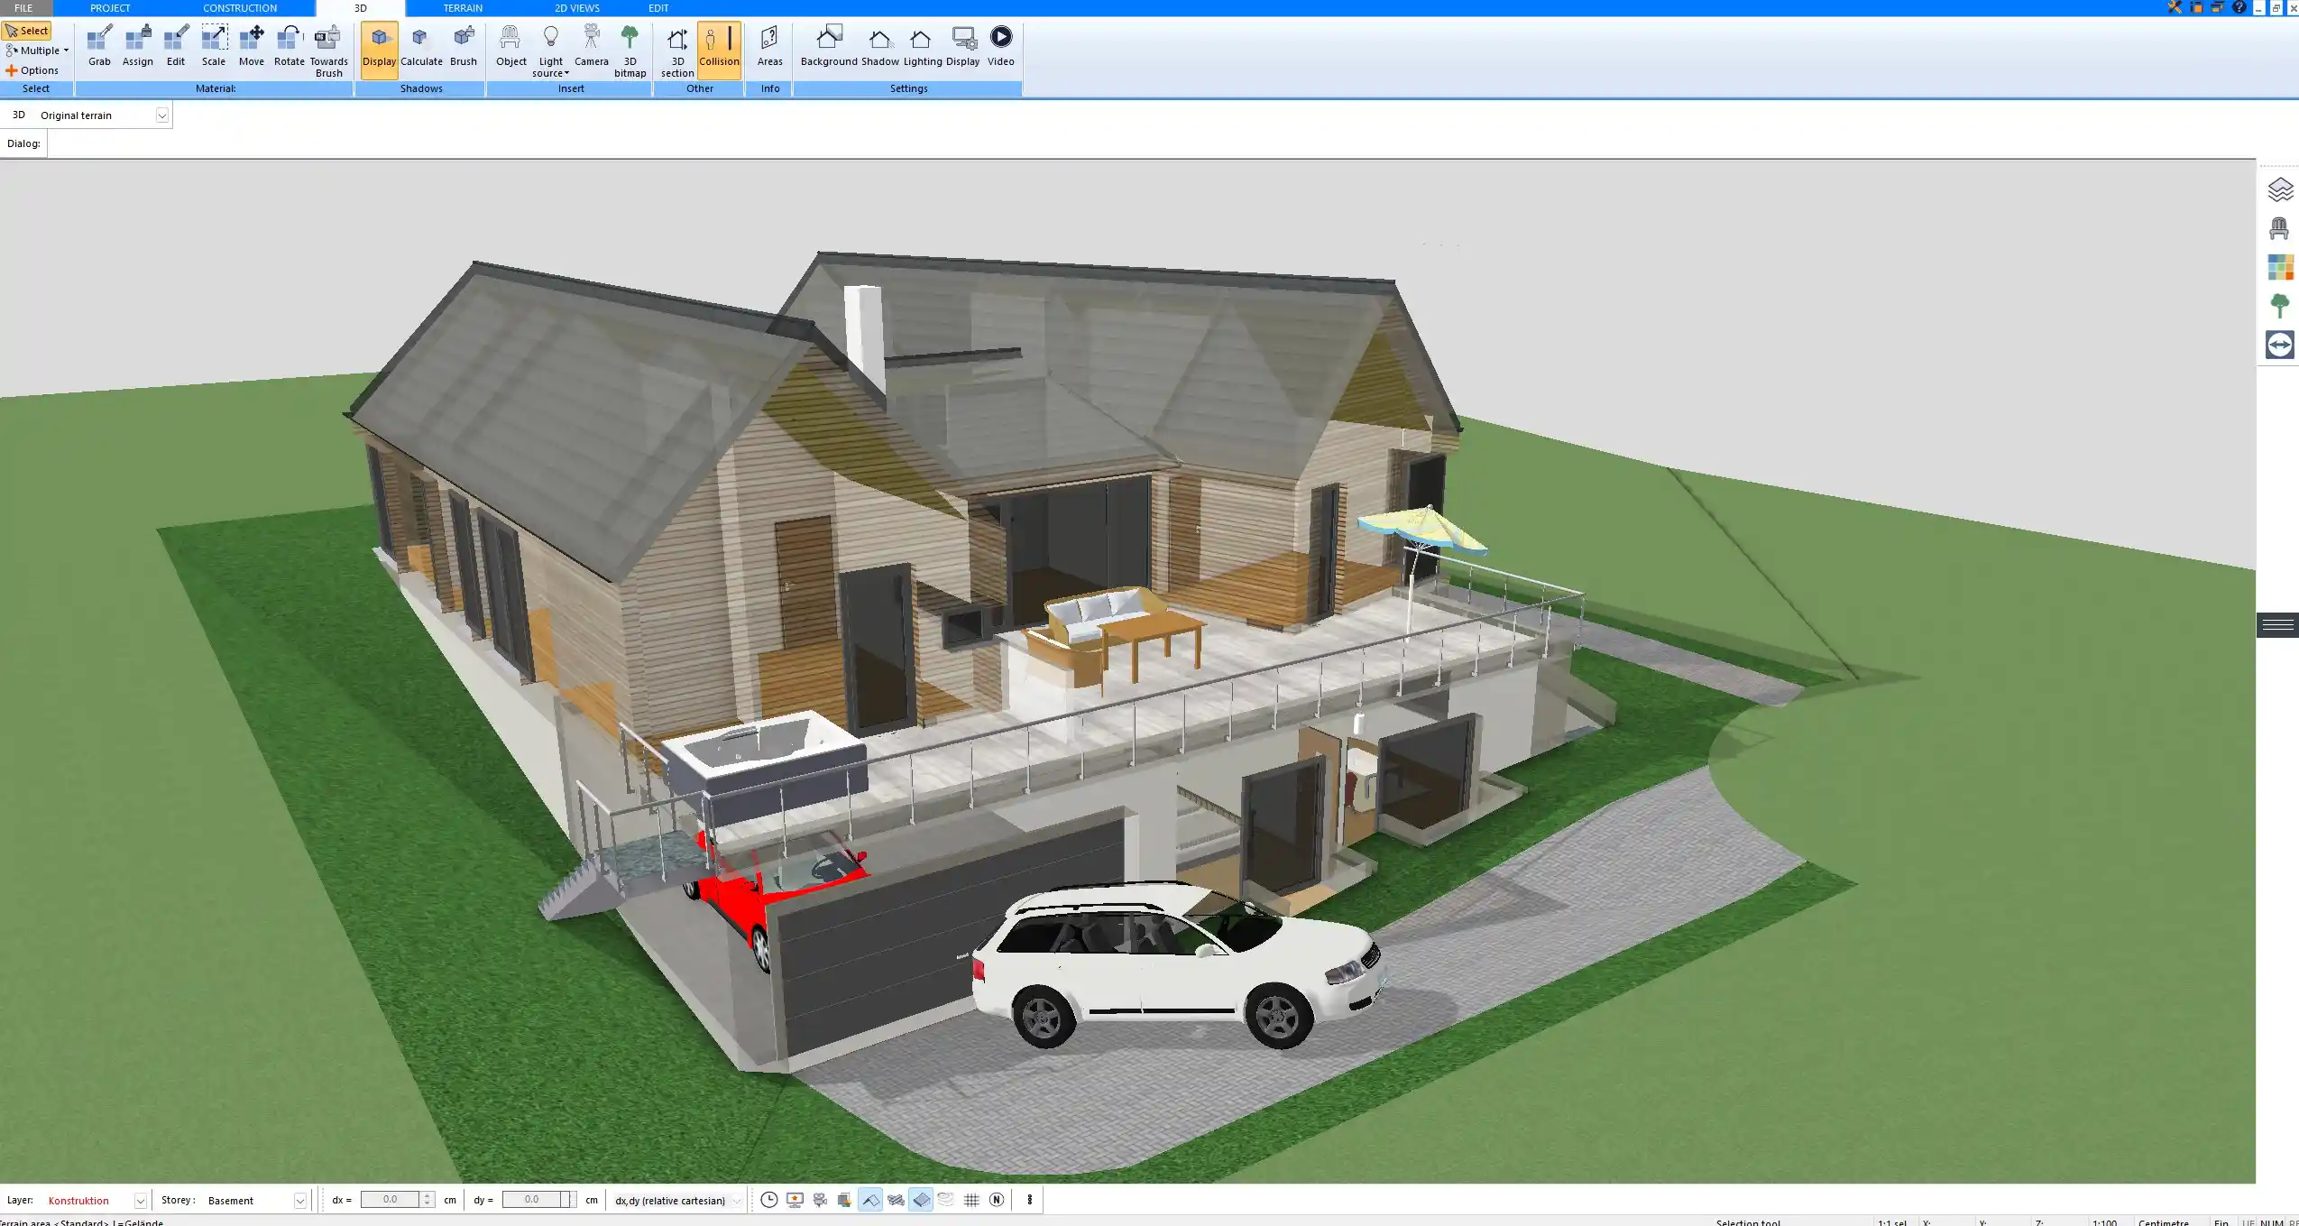Screen dimensions: 2299x1226
Task: Open the layers panel in the right sidebar
Action: (2280, 189)
